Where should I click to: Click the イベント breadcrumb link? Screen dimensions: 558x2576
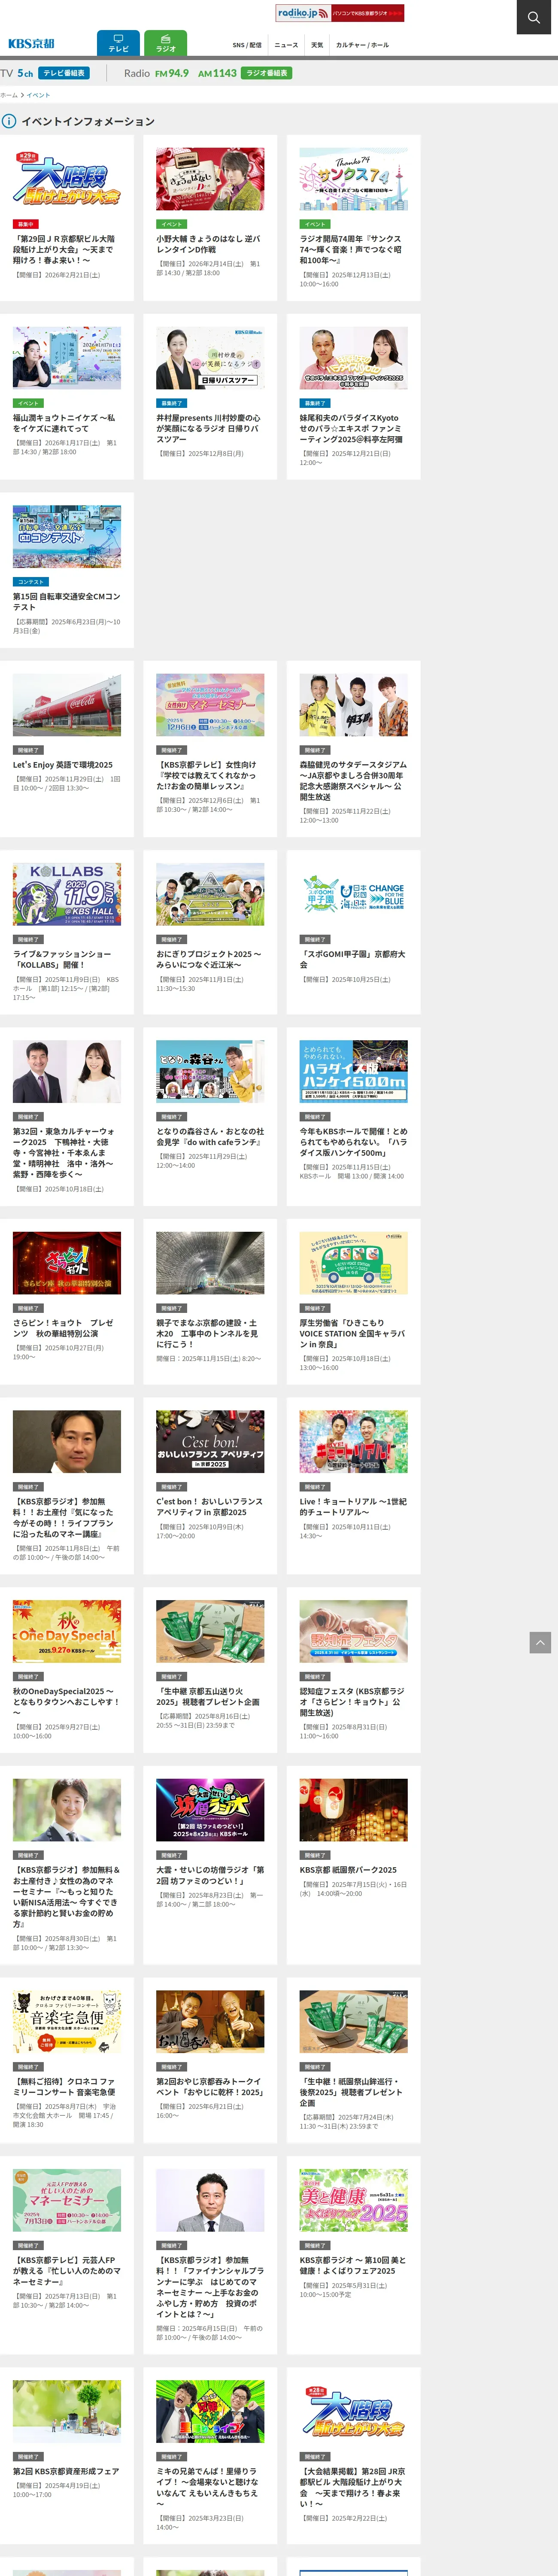tap(38, 95)
